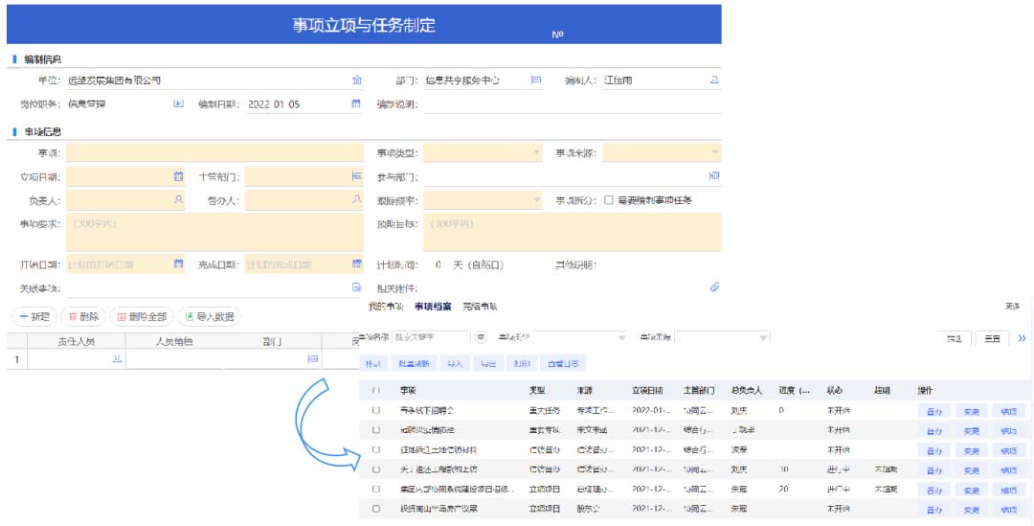Click the 股东会 source cell

point(588,510)
